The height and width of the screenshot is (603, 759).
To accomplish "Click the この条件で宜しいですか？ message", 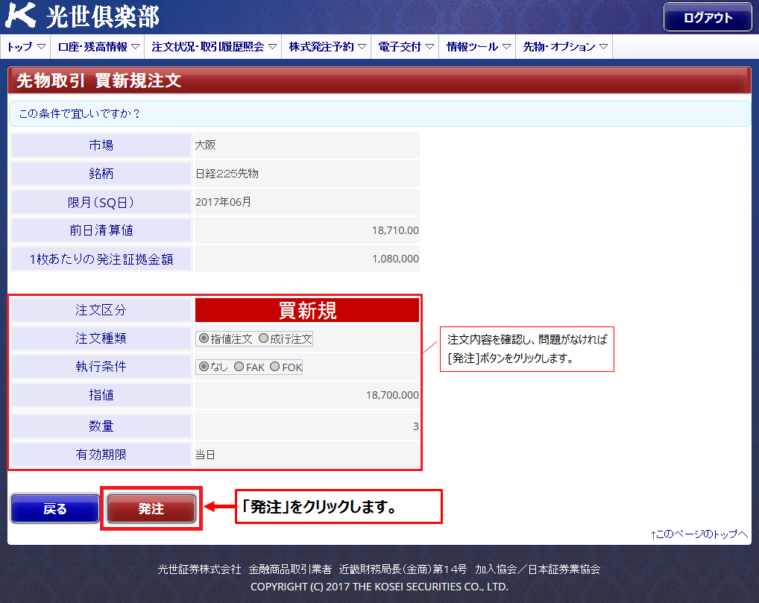I will coord(79,114).
